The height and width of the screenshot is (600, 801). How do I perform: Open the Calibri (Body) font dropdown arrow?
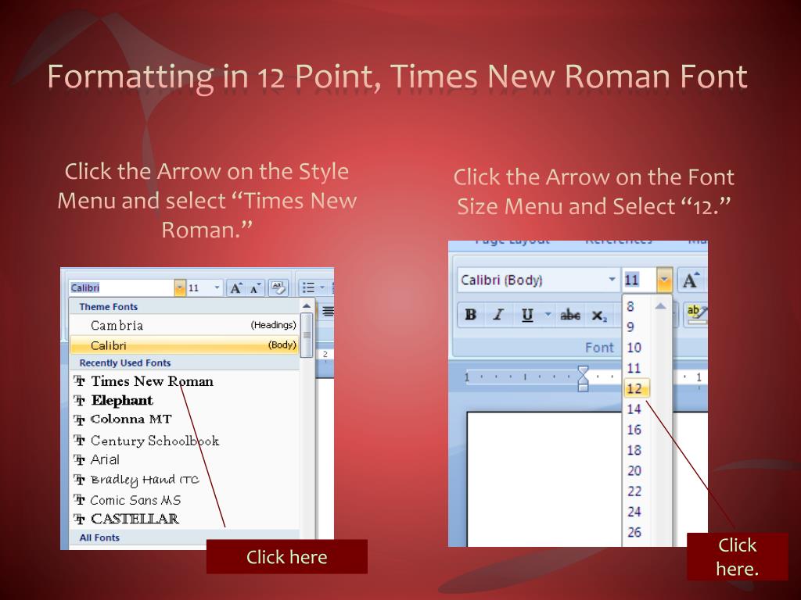click(x=612, y=280)
